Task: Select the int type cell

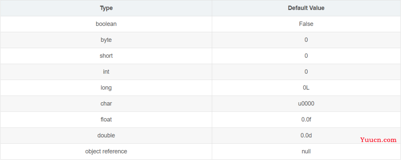Action: (106, 72)
